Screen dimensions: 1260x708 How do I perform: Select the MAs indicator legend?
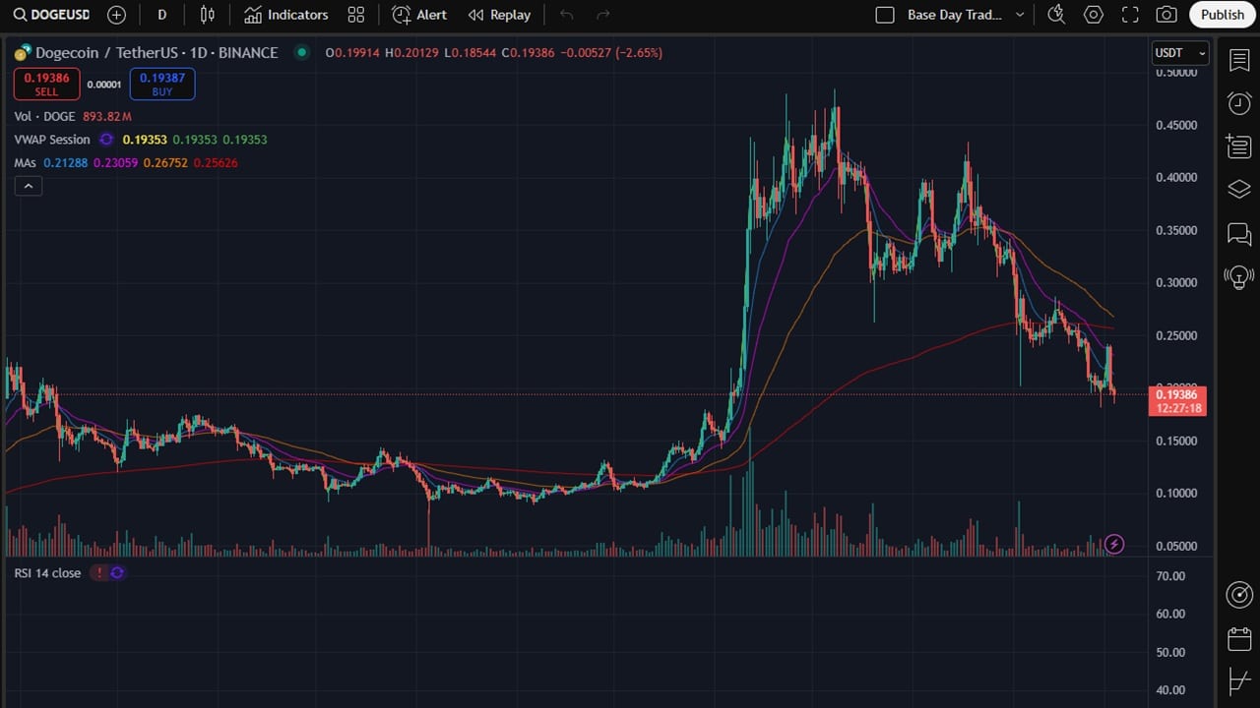[x=25, y=162]
